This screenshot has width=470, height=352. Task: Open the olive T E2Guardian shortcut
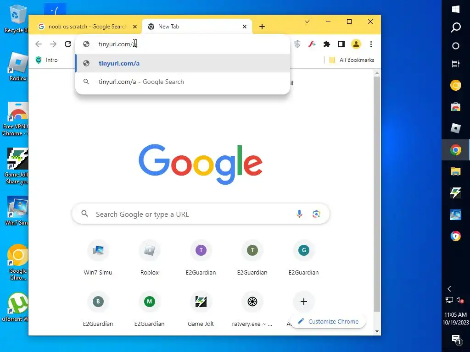click(252, 258)
